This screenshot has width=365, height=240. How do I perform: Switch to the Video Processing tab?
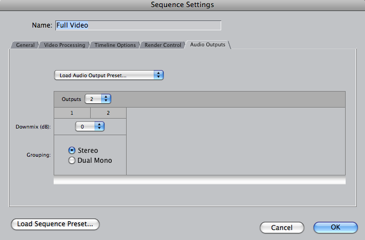click(65, 45)
